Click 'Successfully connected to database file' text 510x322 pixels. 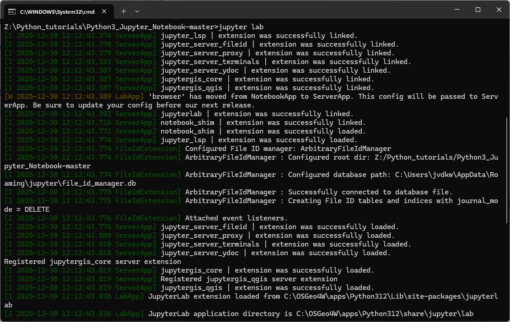[x=370, y=192]
